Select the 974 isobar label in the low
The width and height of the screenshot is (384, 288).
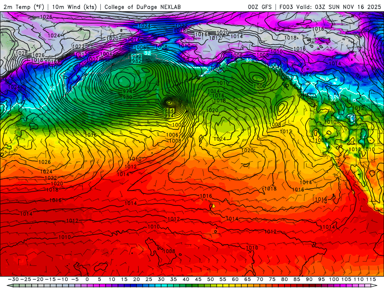[x=127, y=91]
